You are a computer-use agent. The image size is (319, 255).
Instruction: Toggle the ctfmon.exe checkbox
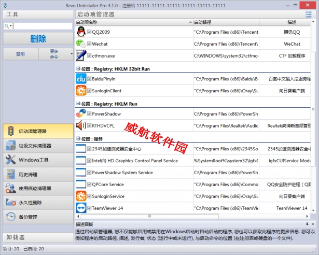click(89, 55)
